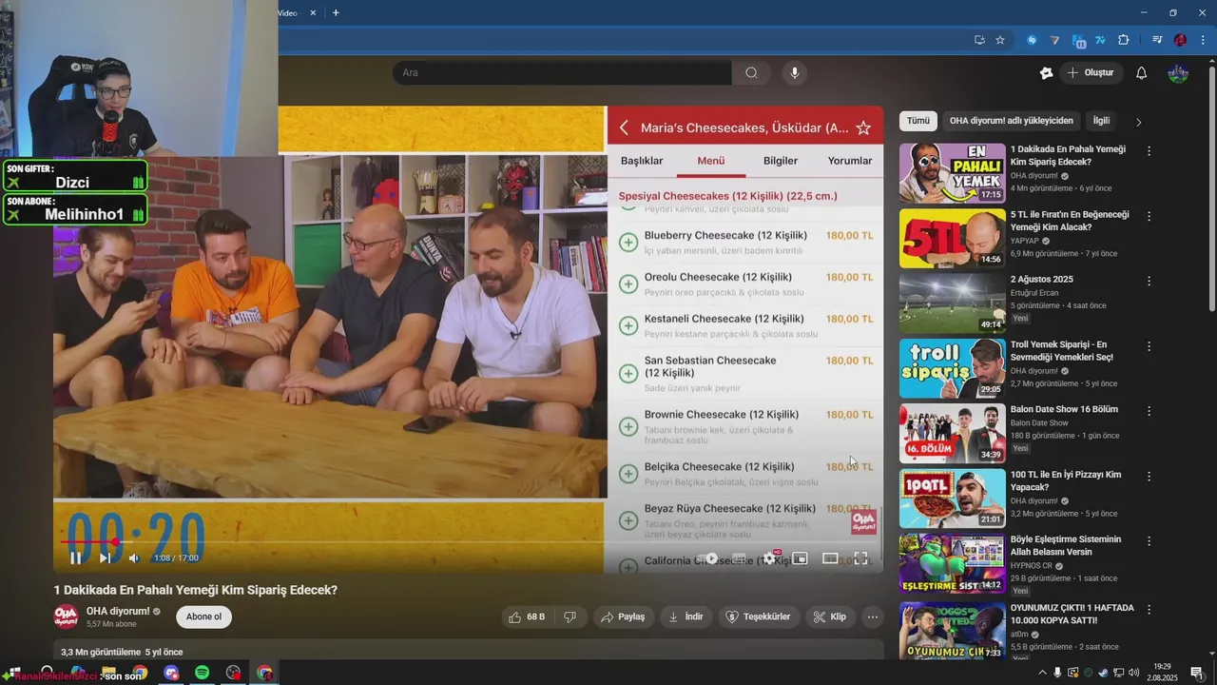Screen dimensions: 1217x685
Task: Bookmark this page with star icon
Action: point(1000,40)
